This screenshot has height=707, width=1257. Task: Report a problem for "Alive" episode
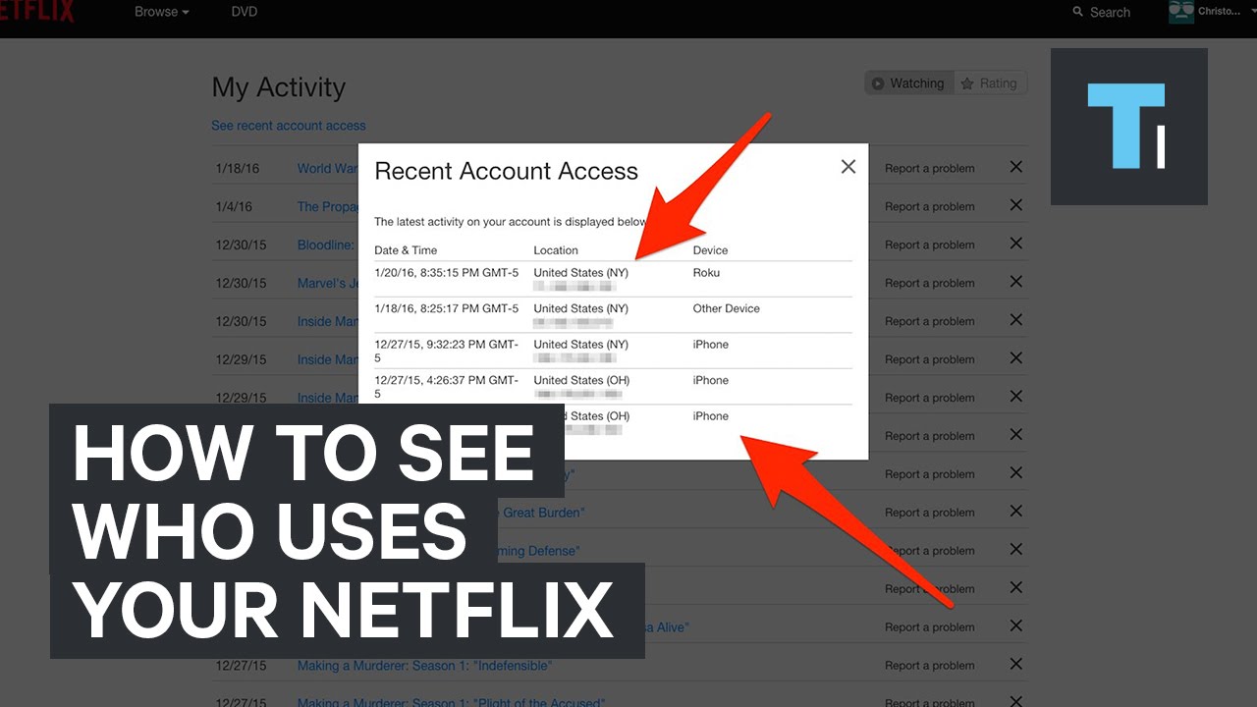[x=930, y=627]
